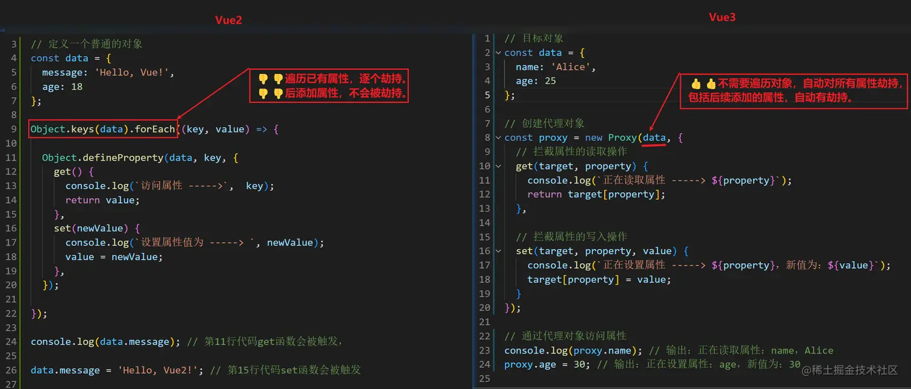Click line number 9 in the Vue2 editor gutter
Screen dimensions: 911x389
[14, 129]
